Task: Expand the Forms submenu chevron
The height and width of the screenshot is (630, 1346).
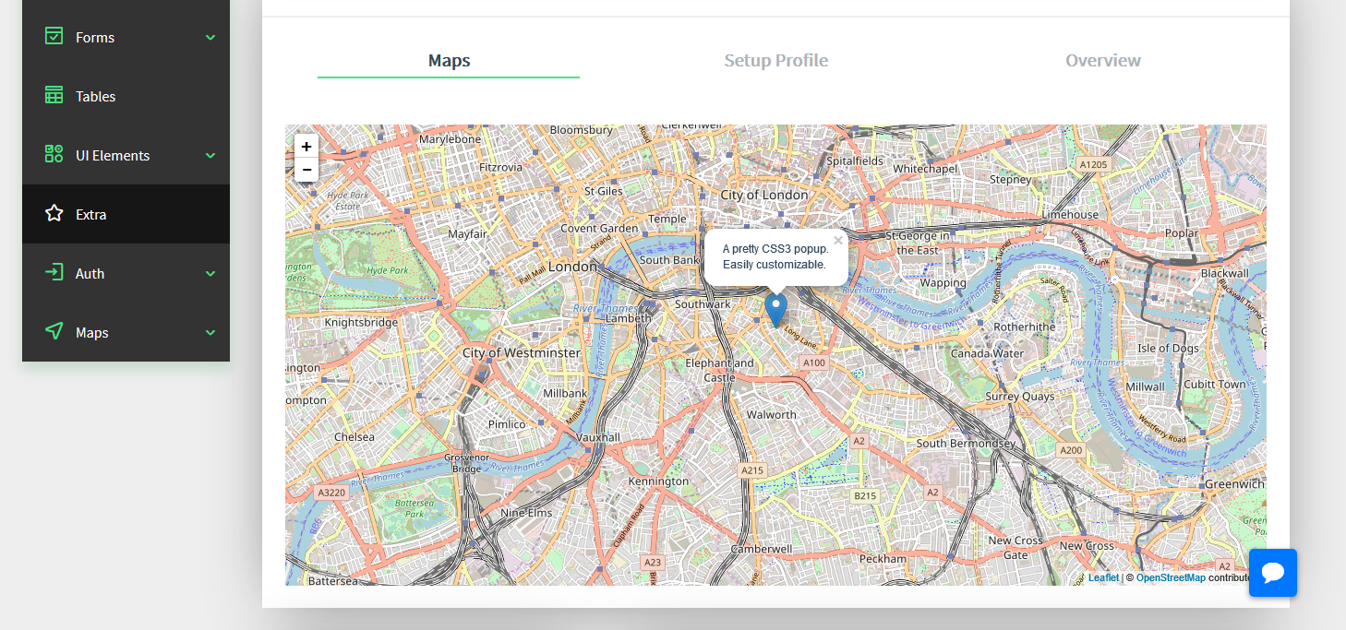Action: [210, 38]
